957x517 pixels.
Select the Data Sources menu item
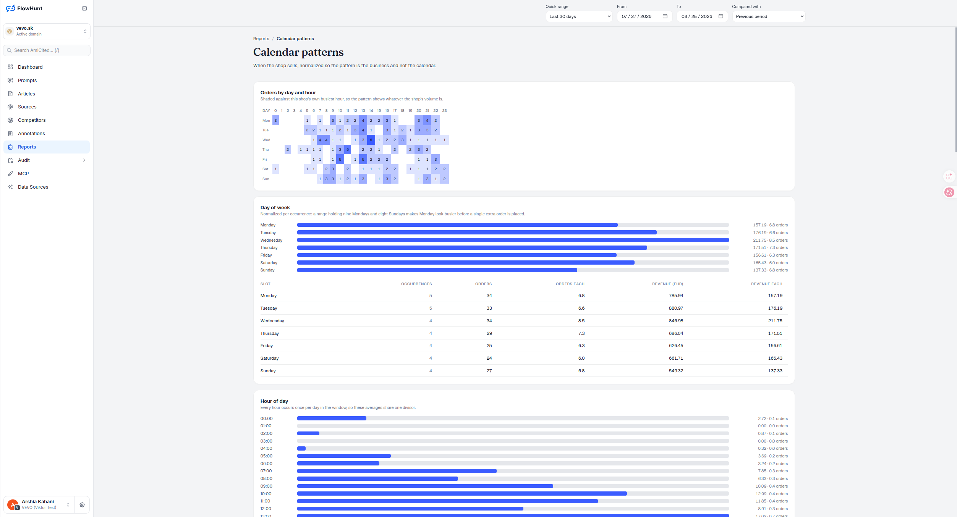[x=47, y=187]
